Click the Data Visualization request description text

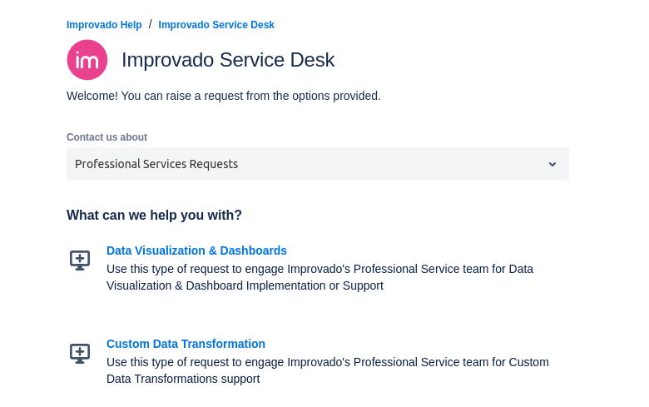tap(320, 269)
